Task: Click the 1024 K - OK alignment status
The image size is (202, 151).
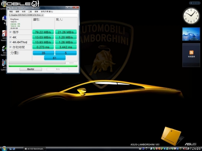Action: coord(15,26)
